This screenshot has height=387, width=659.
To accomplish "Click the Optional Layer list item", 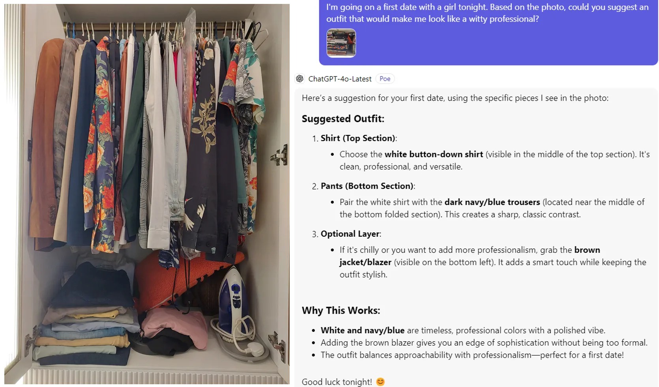I will point(351,234).
